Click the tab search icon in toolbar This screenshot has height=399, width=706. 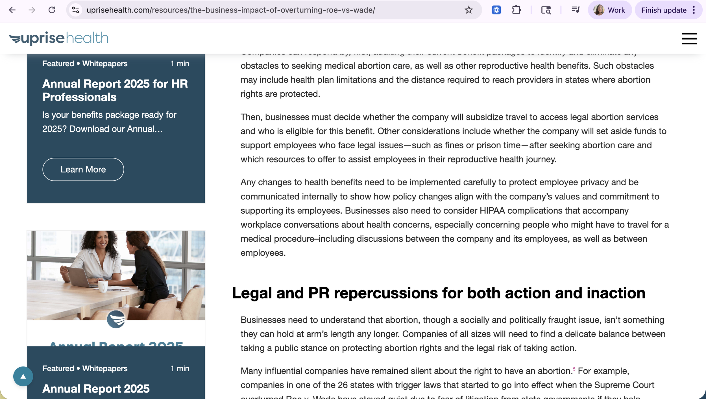[546, 10]
